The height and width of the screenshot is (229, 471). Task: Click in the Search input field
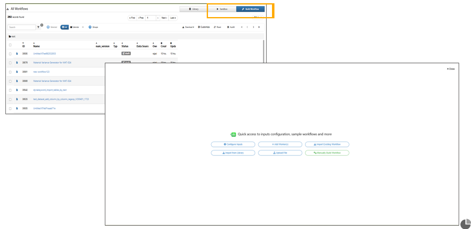point(22,27)
